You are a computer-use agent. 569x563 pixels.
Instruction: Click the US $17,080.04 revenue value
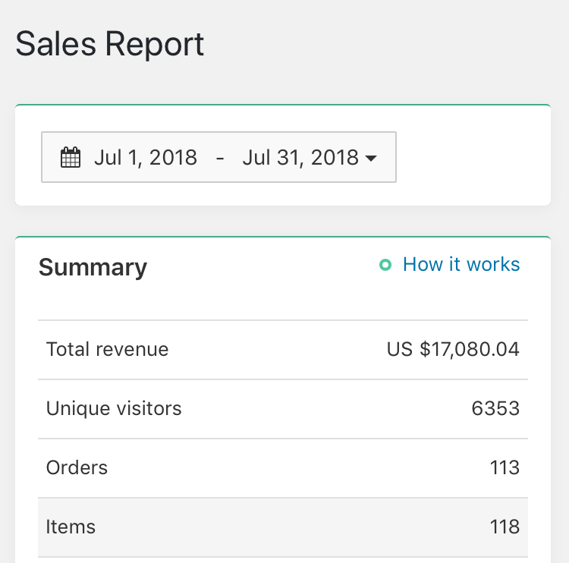[x=453, y=349]
